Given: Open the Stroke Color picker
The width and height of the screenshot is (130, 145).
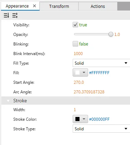Looking at the screenshot, I should coord(80,119).
